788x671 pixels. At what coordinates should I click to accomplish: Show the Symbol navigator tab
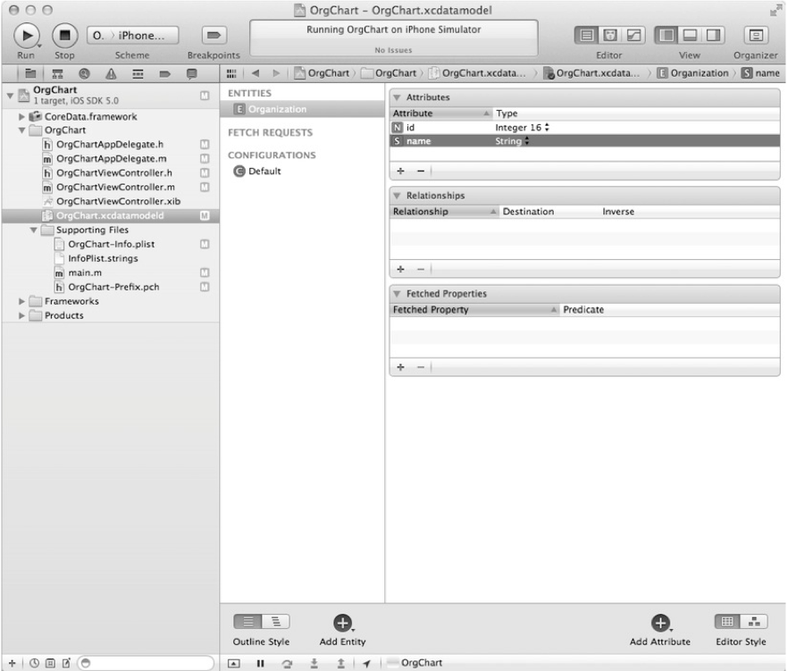click(58, 74)
